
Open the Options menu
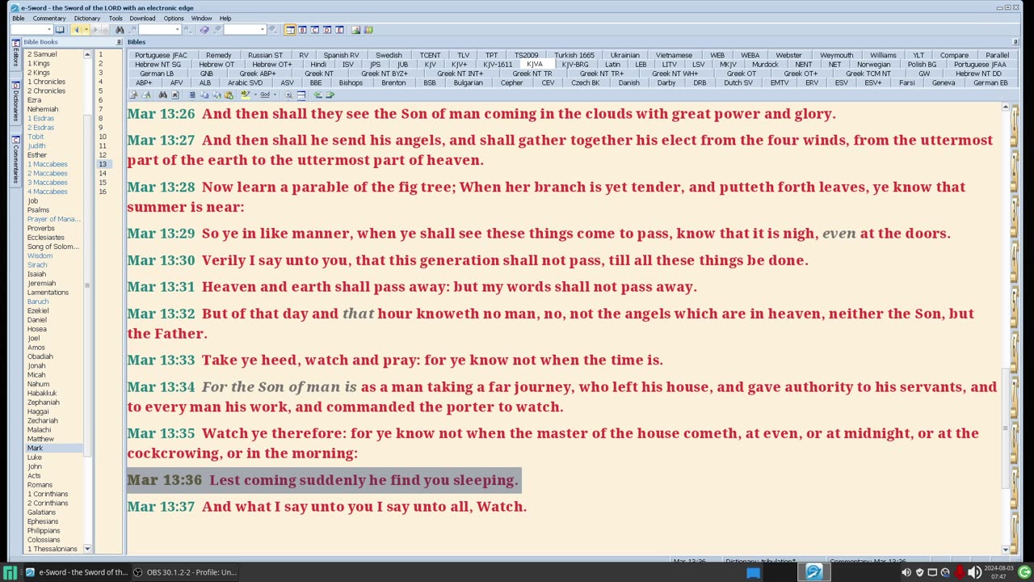(x=174, y=18)
